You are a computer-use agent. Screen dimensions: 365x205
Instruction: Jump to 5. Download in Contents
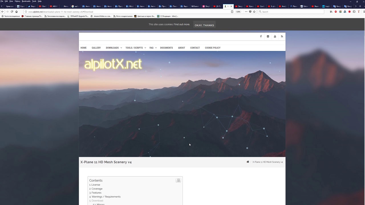(x=96, y=201)
